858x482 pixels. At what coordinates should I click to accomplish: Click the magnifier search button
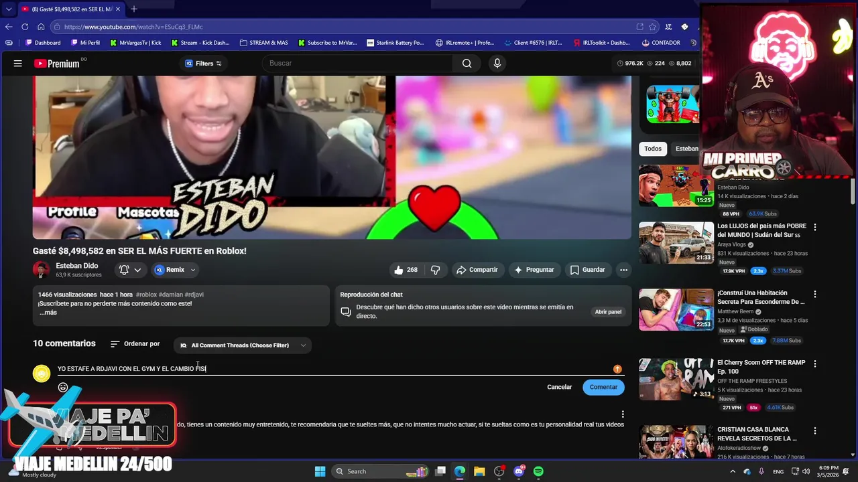[x=467, y=64]
